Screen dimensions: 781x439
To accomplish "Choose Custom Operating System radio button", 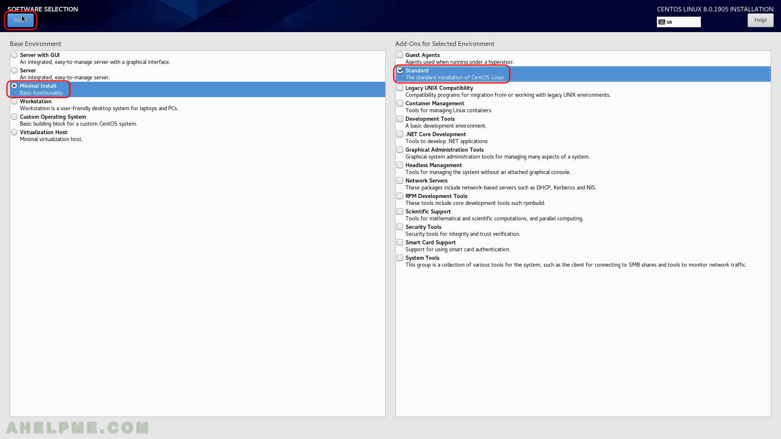I will click(14, 117).
